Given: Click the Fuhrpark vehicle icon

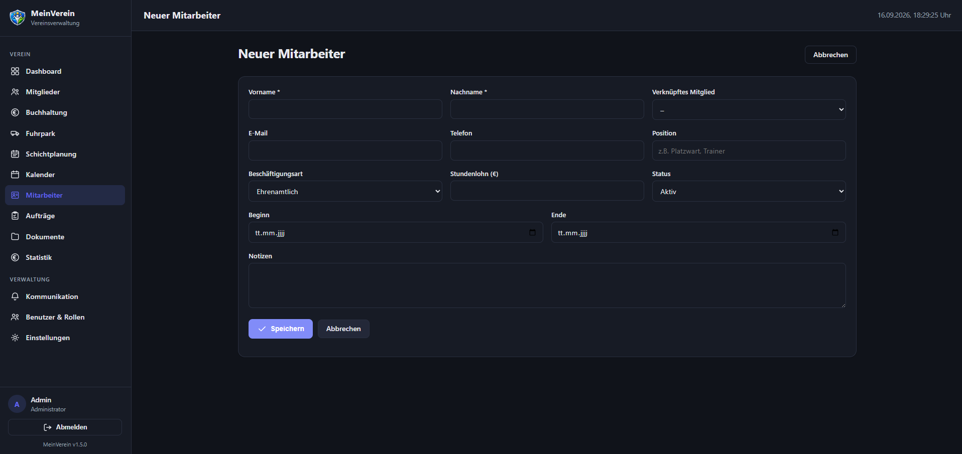Looking at the screenshot, I should point(15,133).
